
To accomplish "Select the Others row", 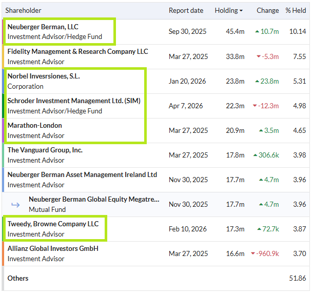I will click(x=155, y=278).
